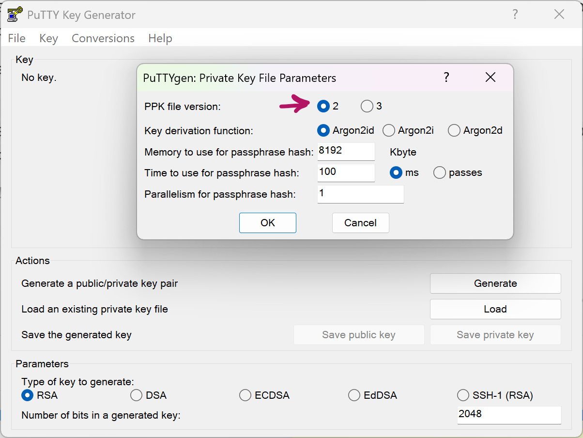Select Argon2d key derivation function
Viewport: 583px width, 438px height.
click(454, 130)
